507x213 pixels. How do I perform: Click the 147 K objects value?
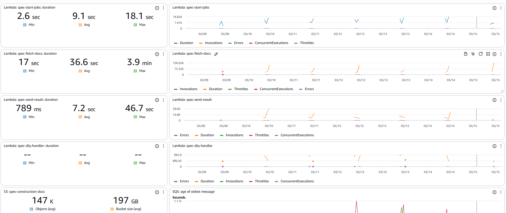(x=43, y=200)
